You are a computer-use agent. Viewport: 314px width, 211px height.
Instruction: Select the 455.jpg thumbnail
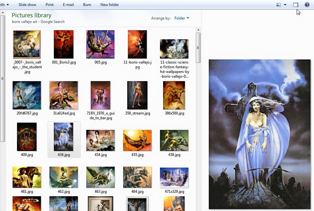point(137,140)
